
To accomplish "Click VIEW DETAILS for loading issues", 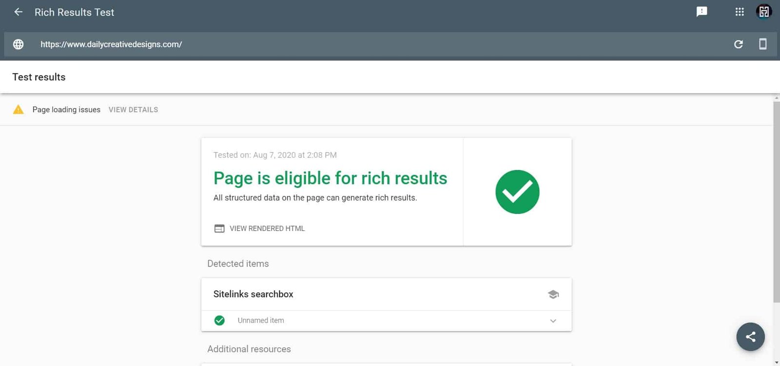I will click(133, 110).
